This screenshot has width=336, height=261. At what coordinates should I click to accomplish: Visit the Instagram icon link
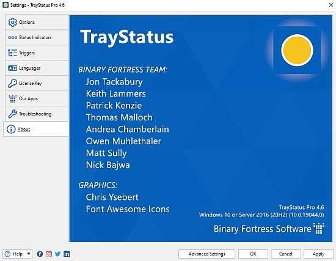click(49, 254)
